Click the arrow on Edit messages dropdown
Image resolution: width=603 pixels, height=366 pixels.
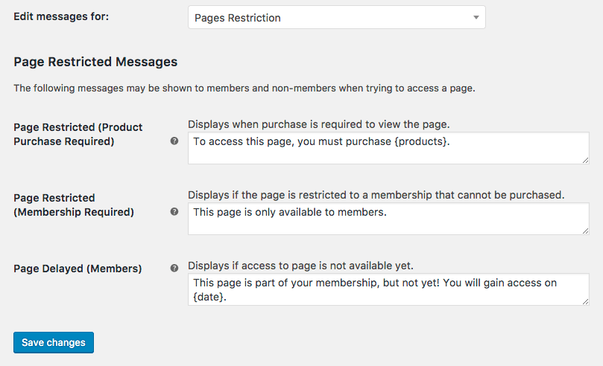pos(476,17)
